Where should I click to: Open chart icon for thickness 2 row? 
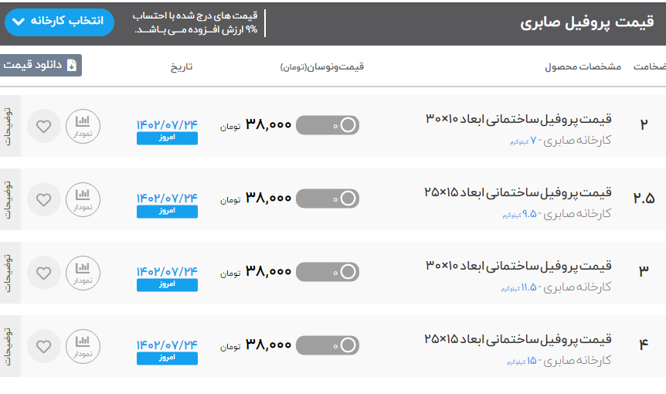click(x=83, y=125)
